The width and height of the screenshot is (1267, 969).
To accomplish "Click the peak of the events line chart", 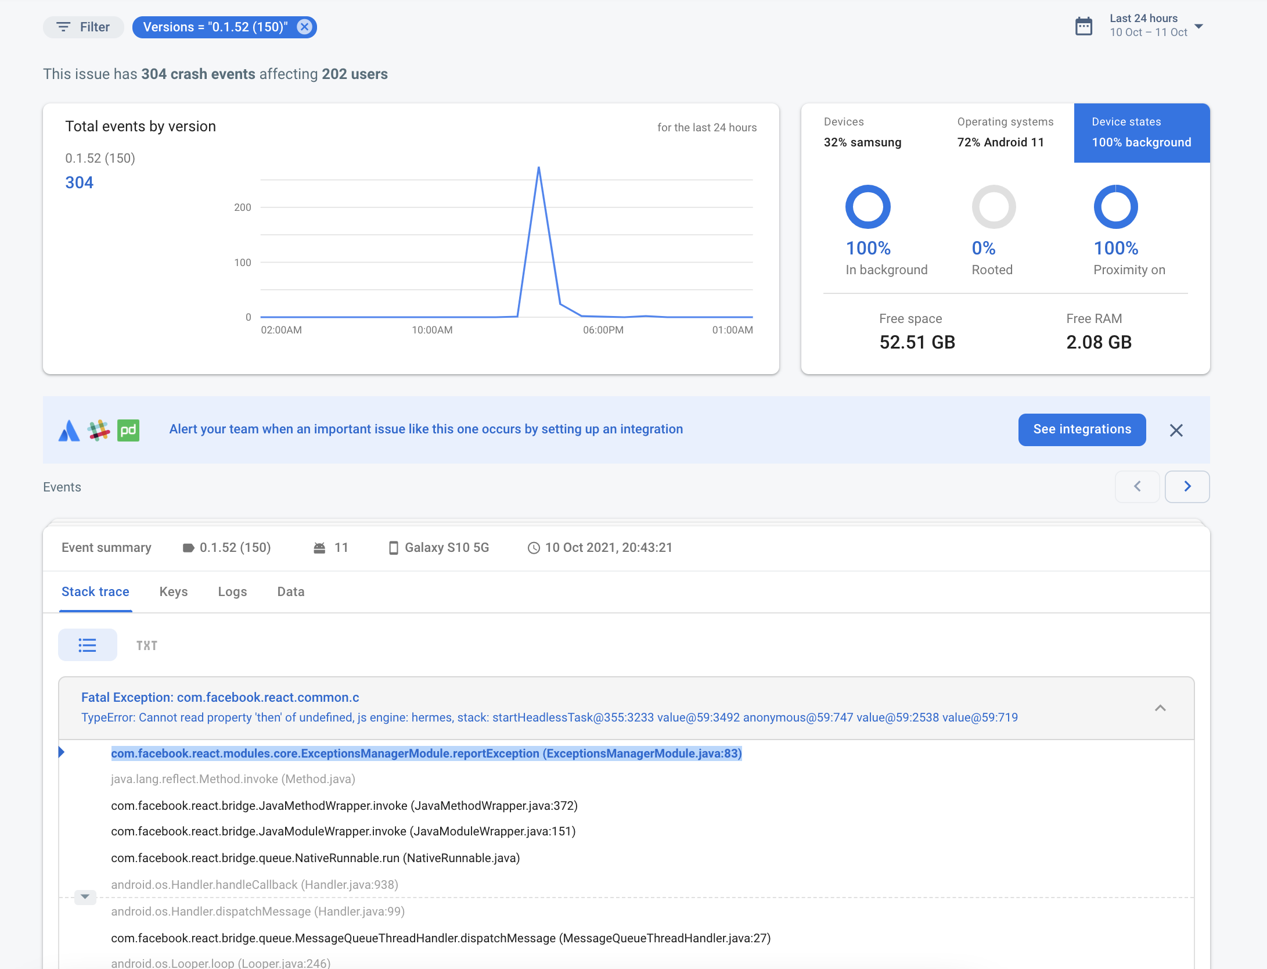I will (539, 168).
